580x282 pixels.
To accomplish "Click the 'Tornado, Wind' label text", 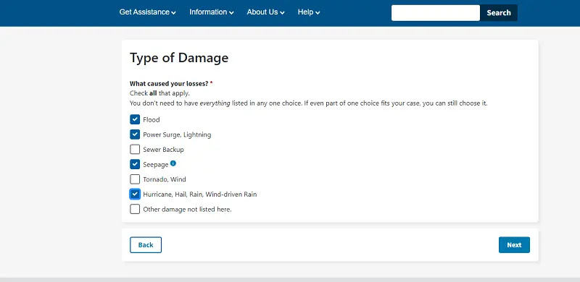I will (165, 179).
